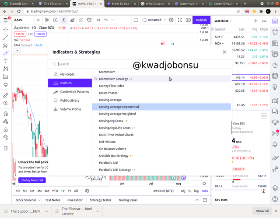Select the trend line drawing tool
Viewport: 280px width, 218px height.
click(x=6, y=37)
